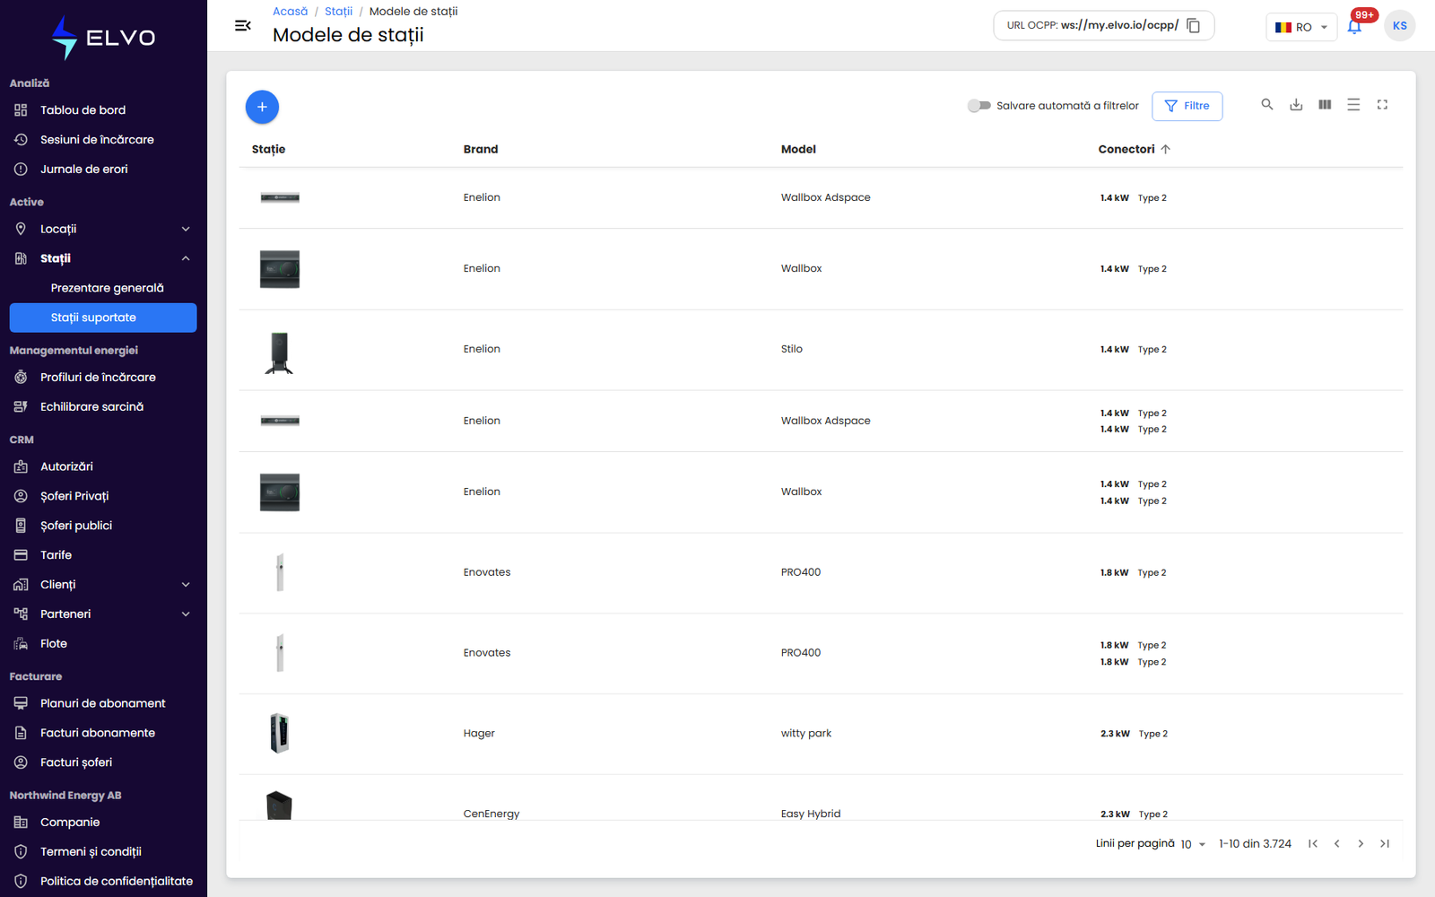Expand the Locații menu
Image resolution: width=1435 pixels, height=897 pixels.
pyautogui.click(x=103, y=229)
